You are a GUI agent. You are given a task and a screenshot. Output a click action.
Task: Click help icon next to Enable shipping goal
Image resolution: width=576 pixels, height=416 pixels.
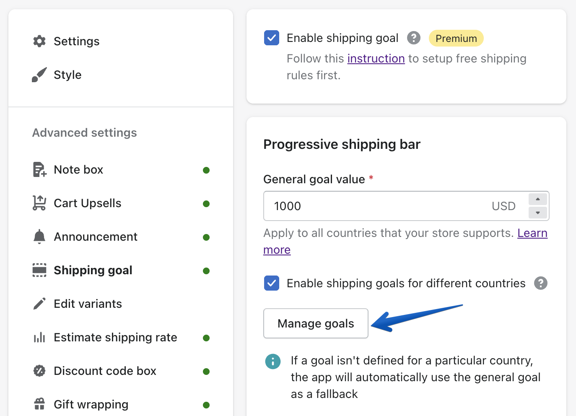(x=414, y=38)
